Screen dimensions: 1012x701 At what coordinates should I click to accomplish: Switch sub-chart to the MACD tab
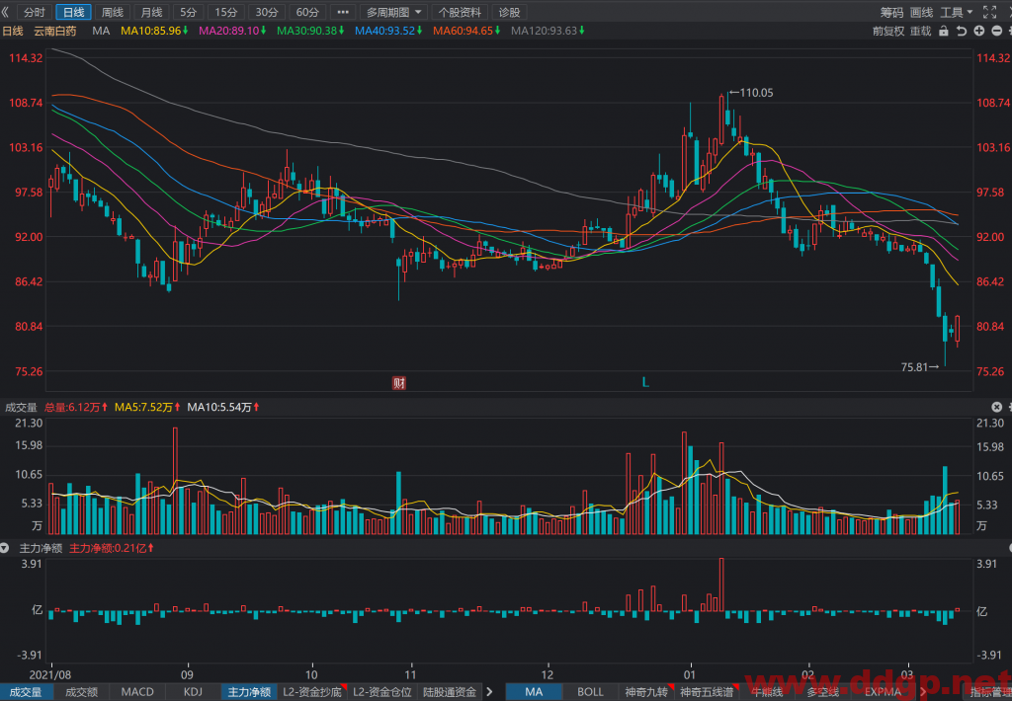137,692
